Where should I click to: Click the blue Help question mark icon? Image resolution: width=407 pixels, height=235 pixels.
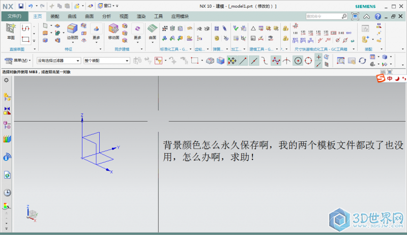tap(377, 16)
